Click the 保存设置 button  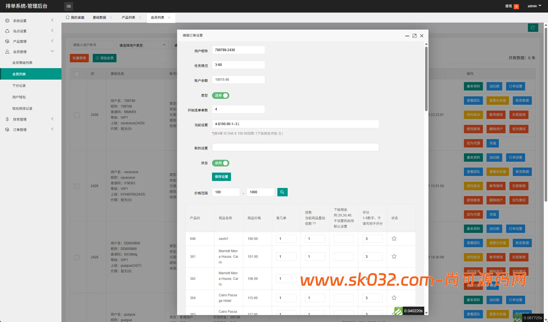tap(221, 177)
